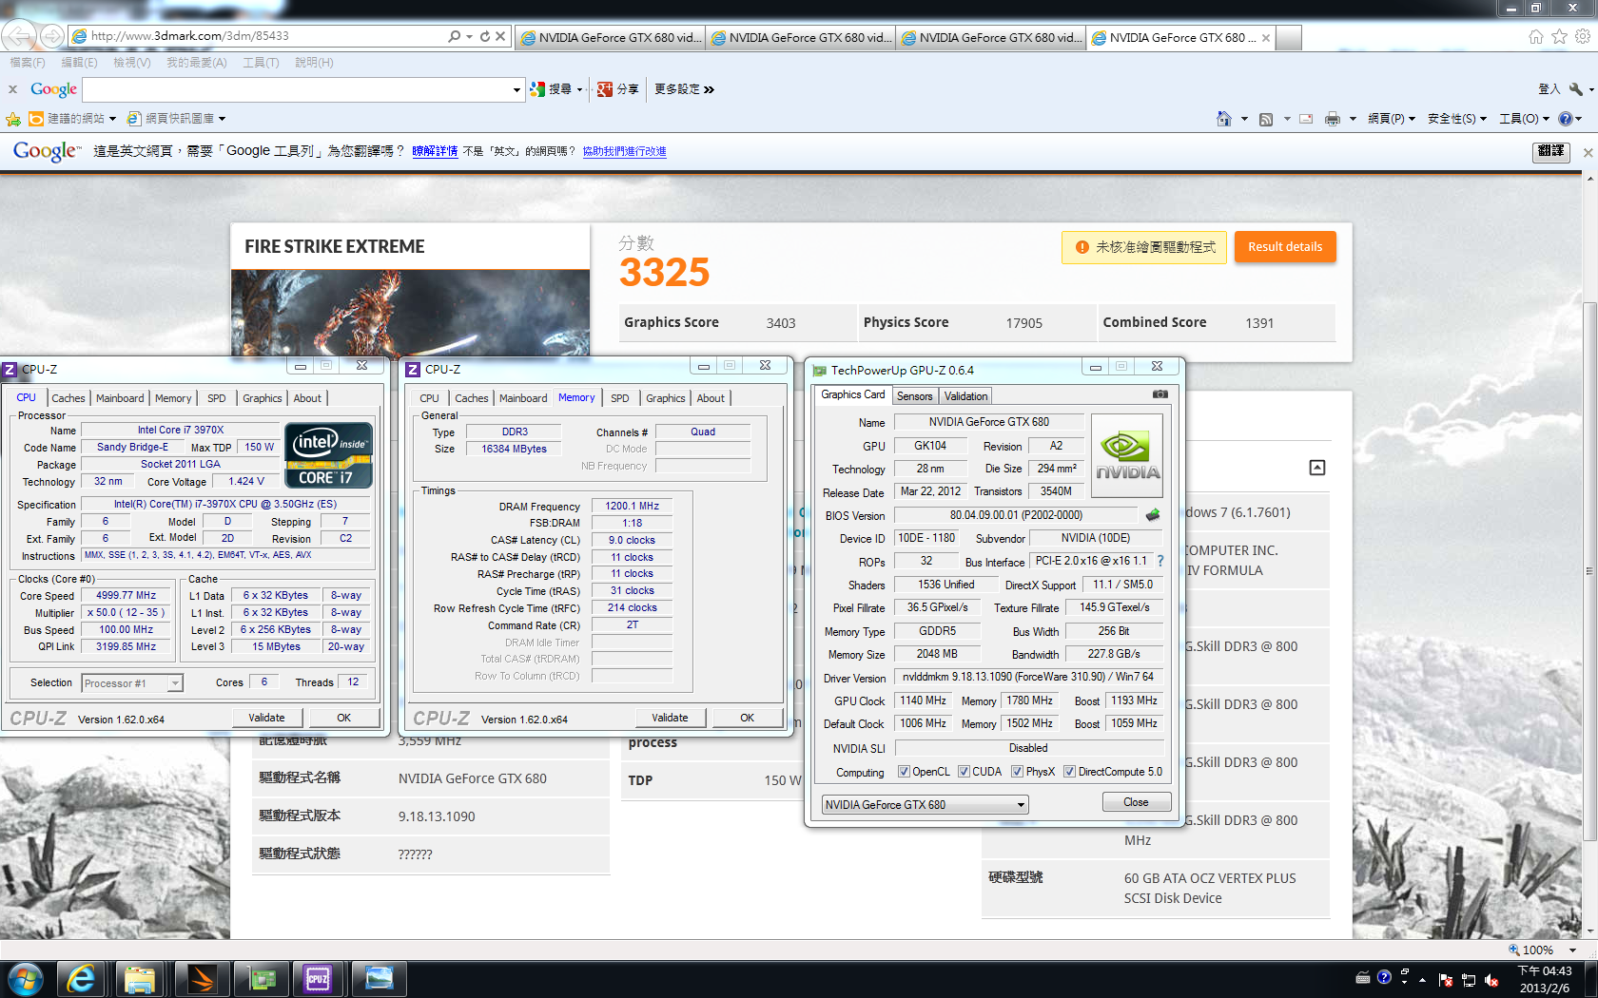
Task: Open Internet Explorer from the taskbar
Action: [x=81, y=978]
